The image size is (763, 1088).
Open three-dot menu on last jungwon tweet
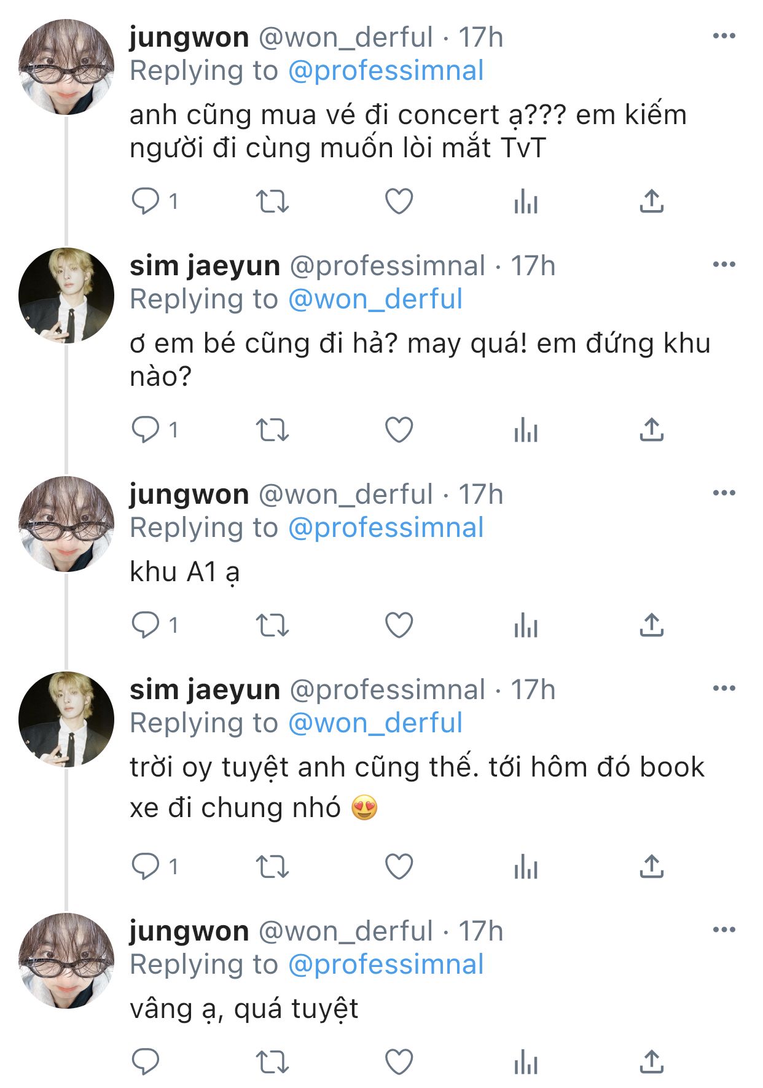click(724, 929)
